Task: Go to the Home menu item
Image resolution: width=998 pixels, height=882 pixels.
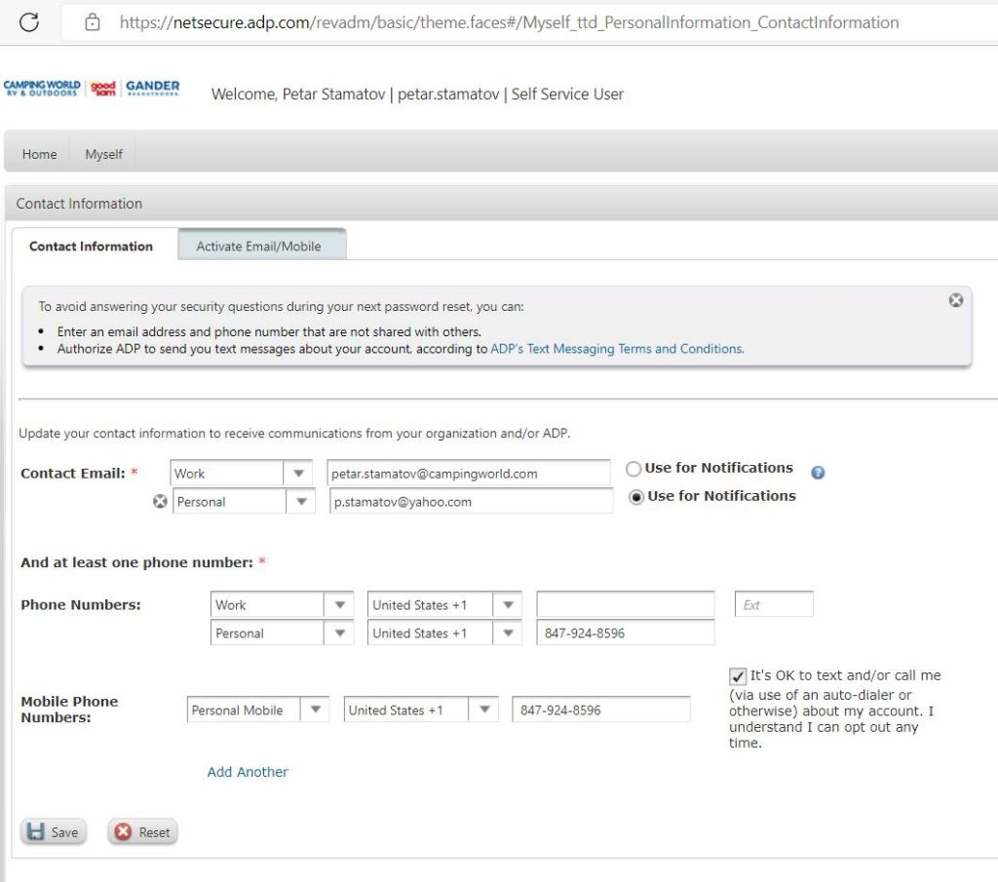Action: pyautogui.click(x=40, y=154)
